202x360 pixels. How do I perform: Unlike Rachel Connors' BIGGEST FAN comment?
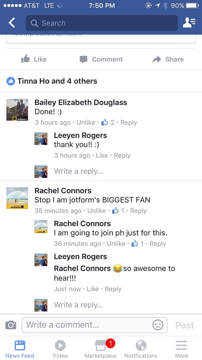coord(97,211)
